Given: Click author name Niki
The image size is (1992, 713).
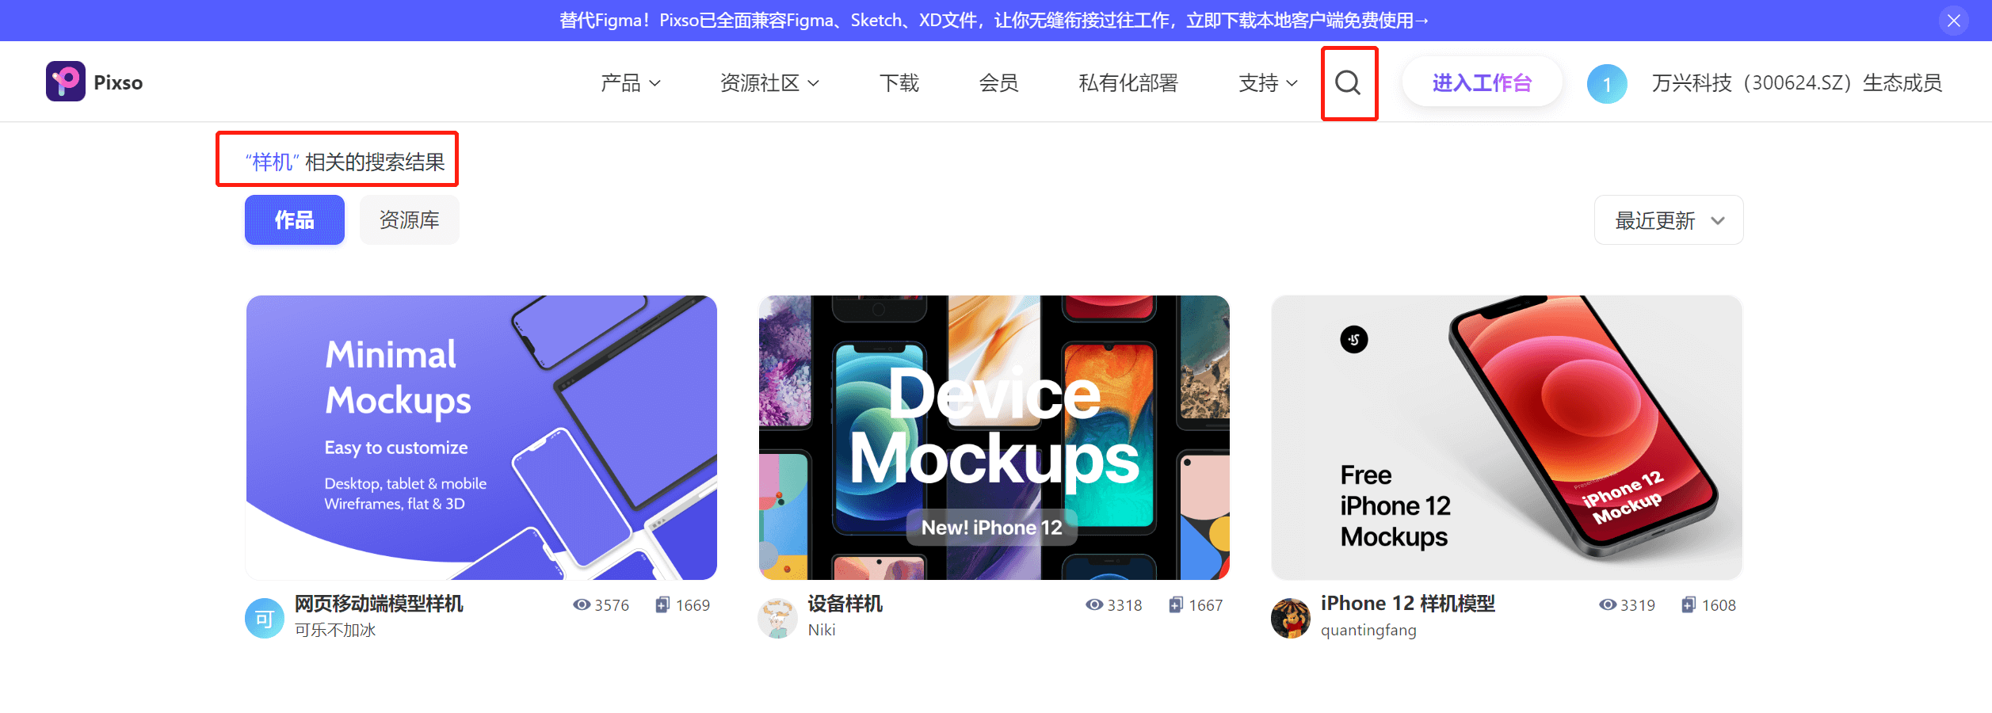Looking at the screenshot, I should (822, 630).
